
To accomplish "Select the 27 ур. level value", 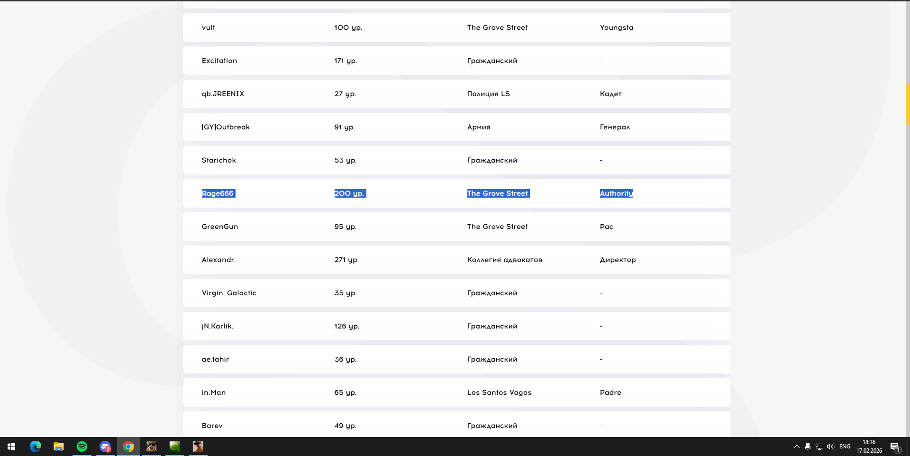I will pos(345,94).
